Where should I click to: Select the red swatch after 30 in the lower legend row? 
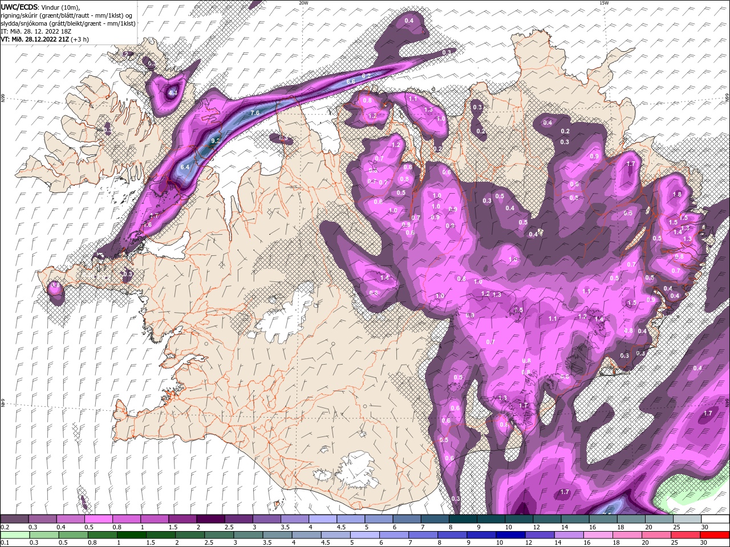[715, 534]
